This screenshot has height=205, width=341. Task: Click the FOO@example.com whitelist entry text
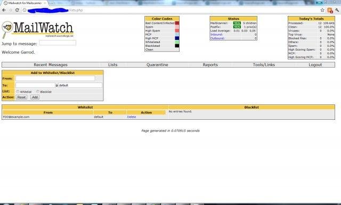coord(16,117)
